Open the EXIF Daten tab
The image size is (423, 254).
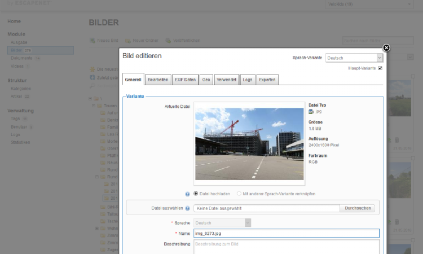184,80
